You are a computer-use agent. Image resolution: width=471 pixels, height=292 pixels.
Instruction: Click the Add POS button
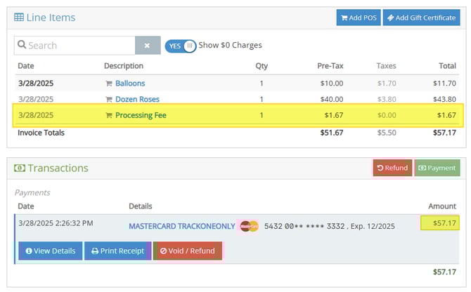[359, 18]
